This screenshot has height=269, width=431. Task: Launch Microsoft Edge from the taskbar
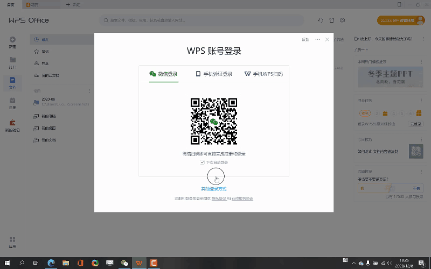coord(51,263)
